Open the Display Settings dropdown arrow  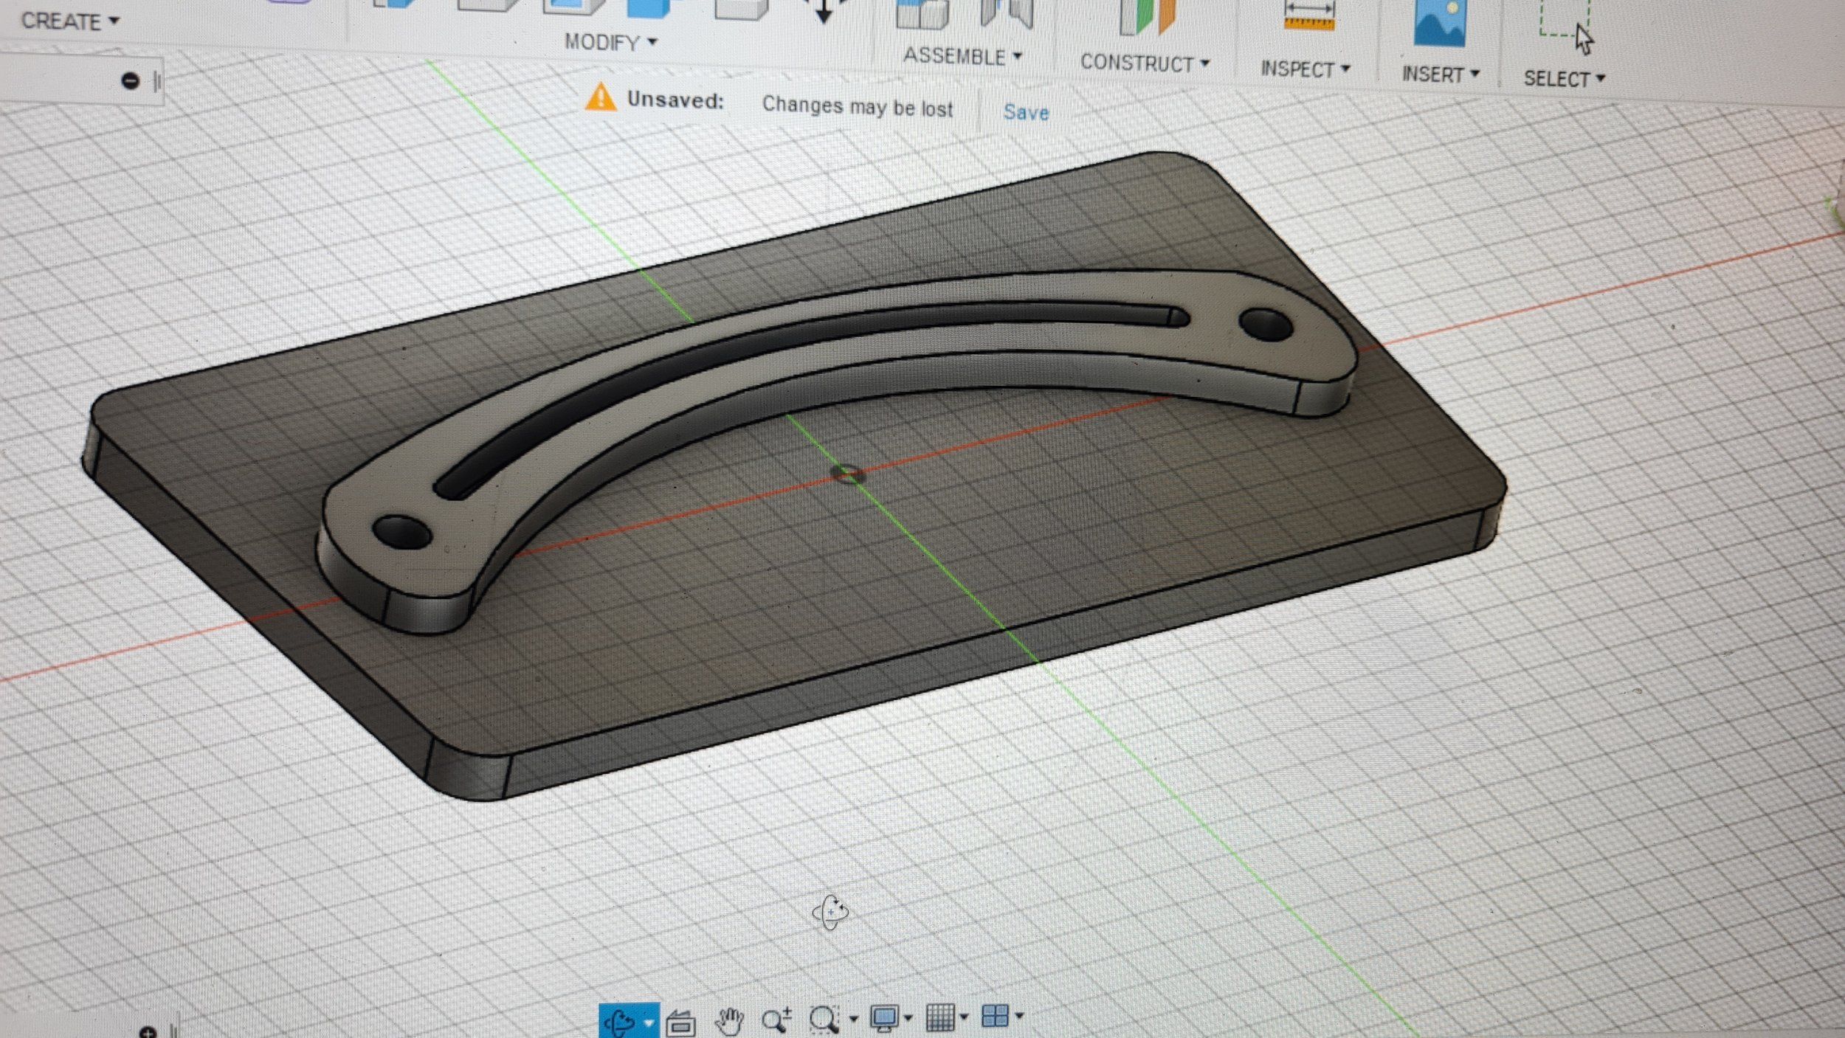[908, 1018]
